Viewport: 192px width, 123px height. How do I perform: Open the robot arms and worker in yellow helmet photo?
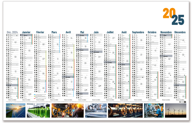click(x=68, y=111)
